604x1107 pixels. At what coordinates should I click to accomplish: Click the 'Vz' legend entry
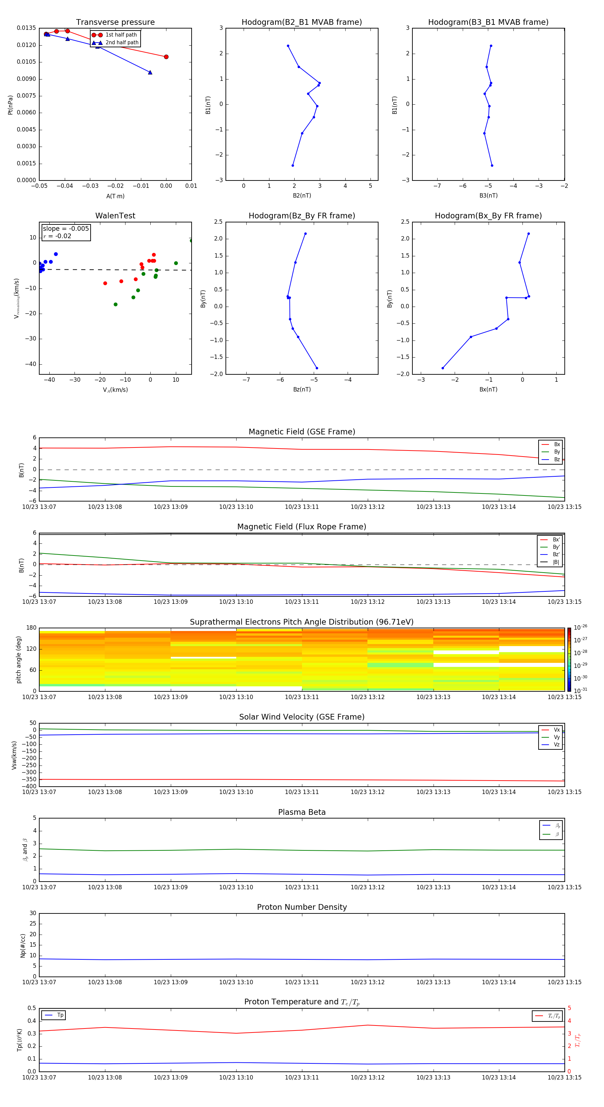[551, 745]
